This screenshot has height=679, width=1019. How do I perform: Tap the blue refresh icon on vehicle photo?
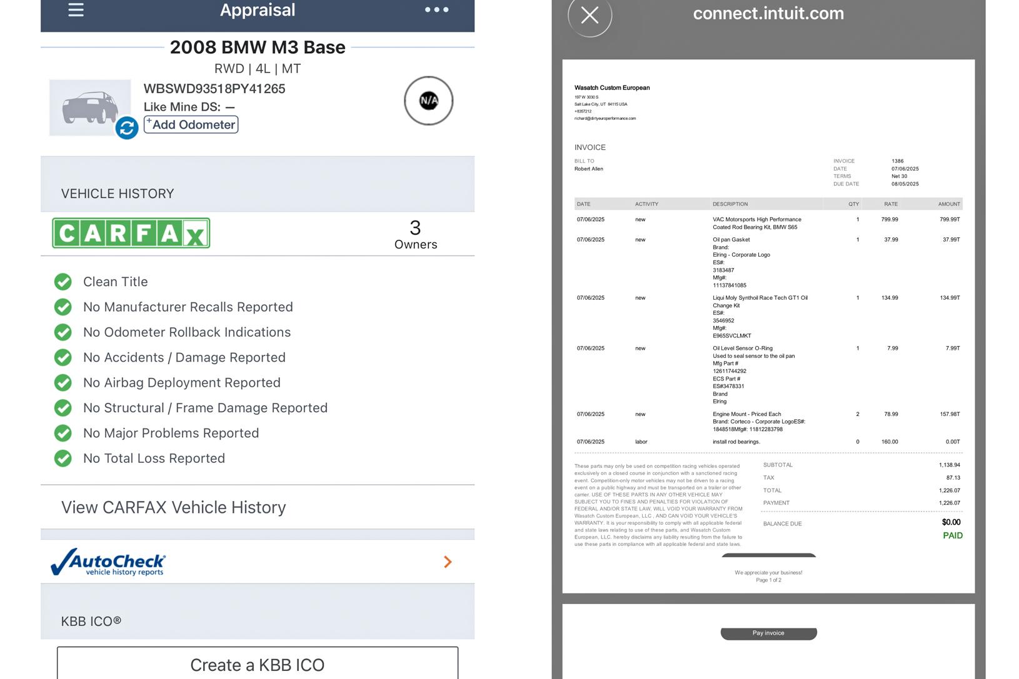click(x=127, y=128)
